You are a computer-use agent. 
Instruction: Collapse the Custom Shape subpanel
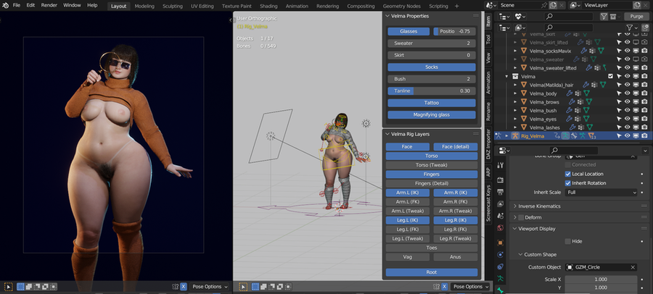point(520,254)
